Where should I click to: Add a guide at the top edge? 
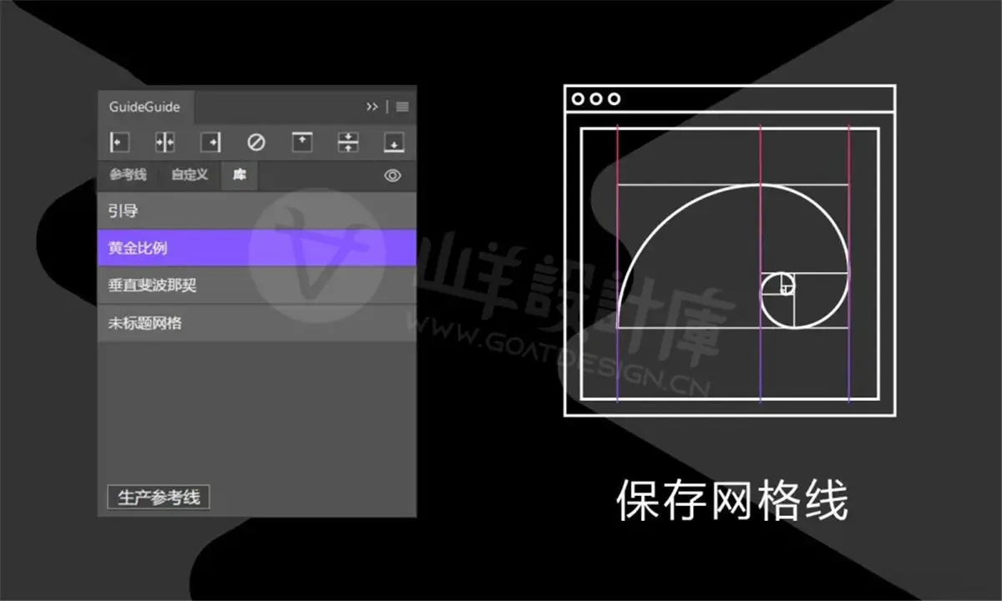click(x=302, y=143)
